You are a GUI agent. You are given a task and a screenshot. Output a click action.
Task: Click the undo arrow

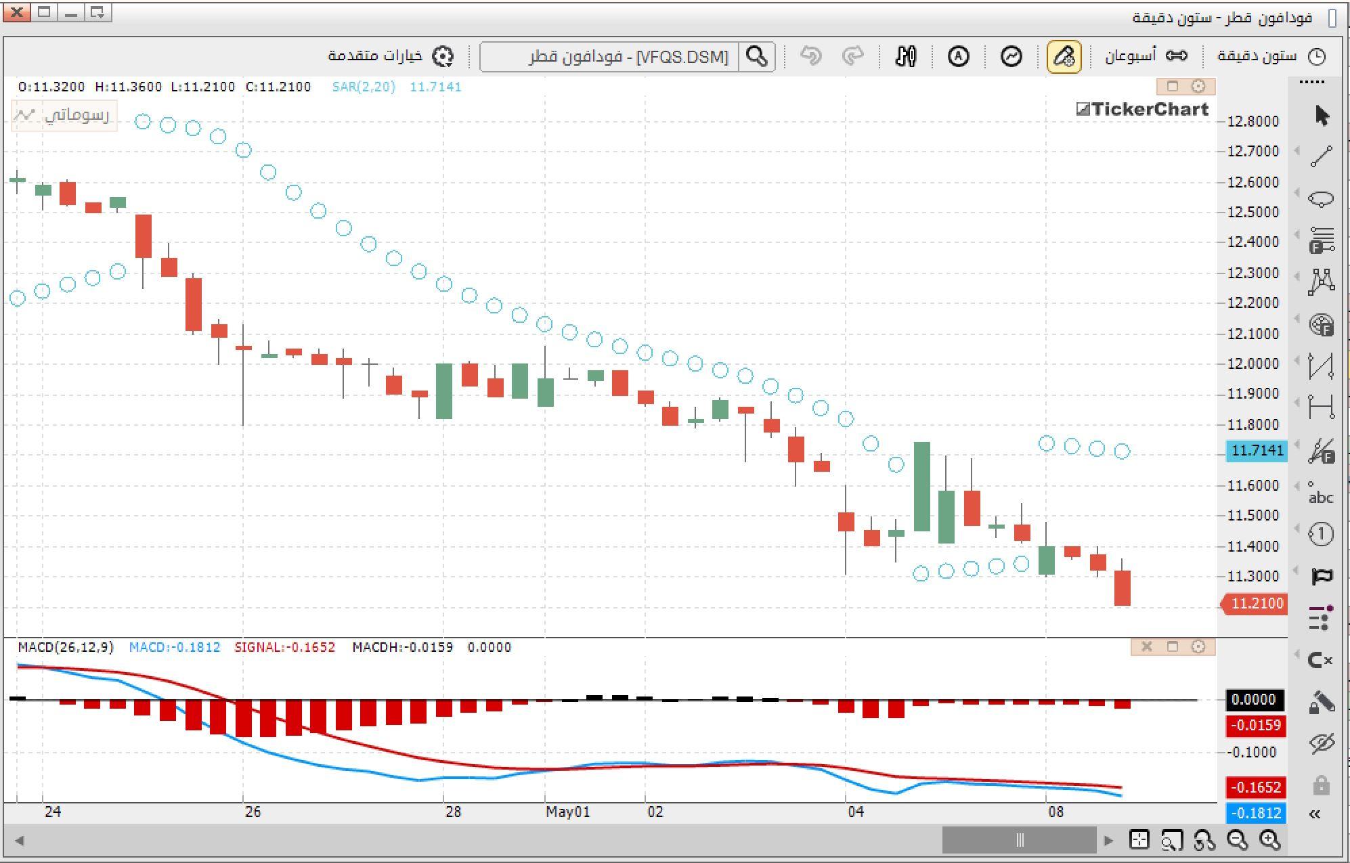(x=811, y=56)
